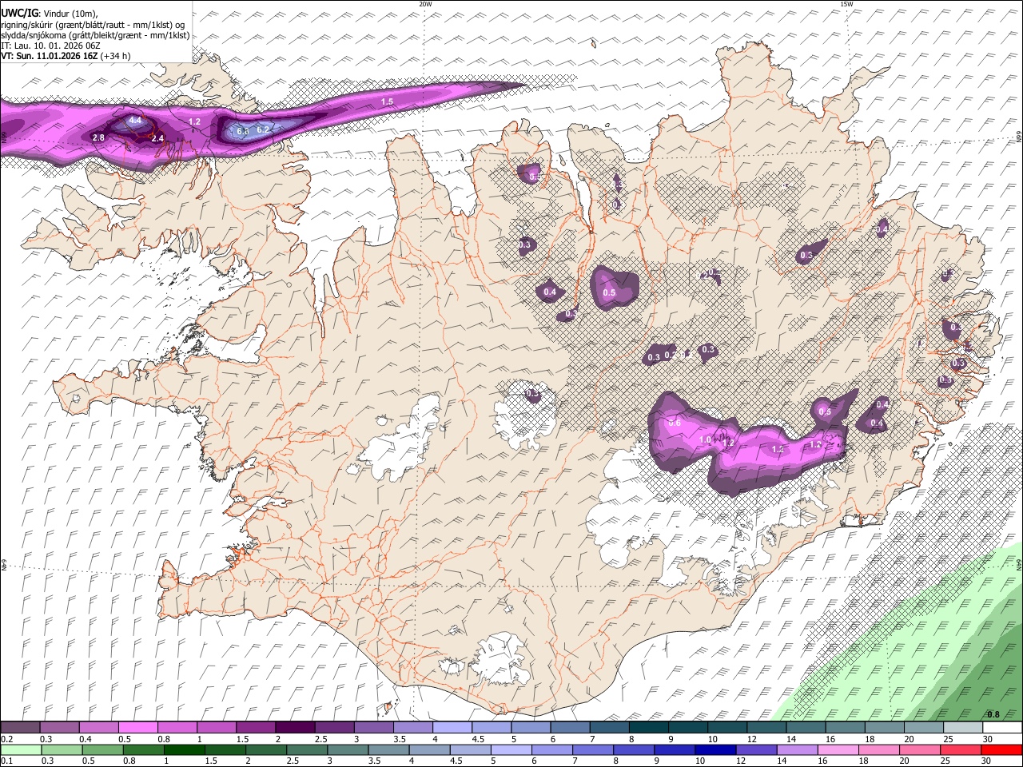This screenshot has height=767, width=1023.
Task: Click upper legend swatch between 8 and 9
Action: click(648, 728)
